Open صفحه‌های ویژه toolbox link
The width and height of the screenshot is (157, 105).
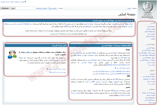[150, 98]
